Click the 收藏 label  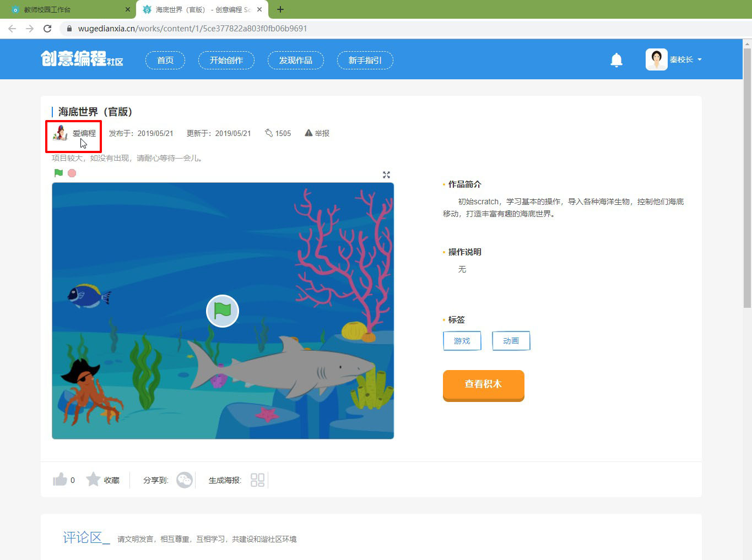tap(112, 480)
